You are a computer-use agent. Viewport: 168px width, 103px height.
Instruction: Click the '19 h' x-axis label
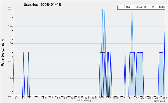[137, 97]
